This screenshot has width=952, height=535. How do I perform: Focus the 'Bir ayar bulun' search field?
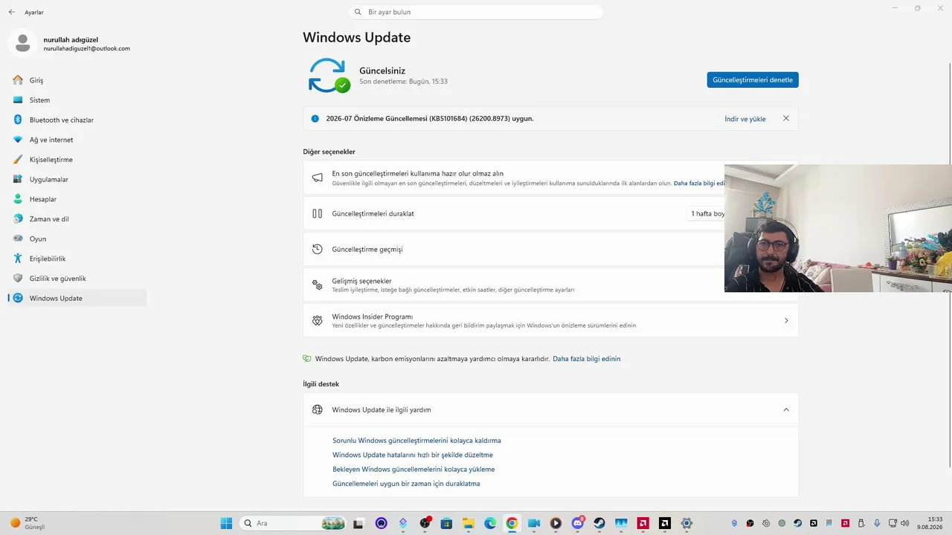click(476, 12)
